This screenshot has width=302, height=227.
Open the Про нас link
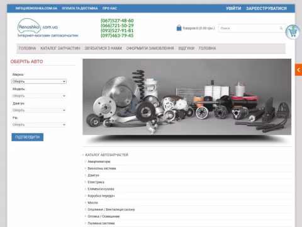click(109, 8)
